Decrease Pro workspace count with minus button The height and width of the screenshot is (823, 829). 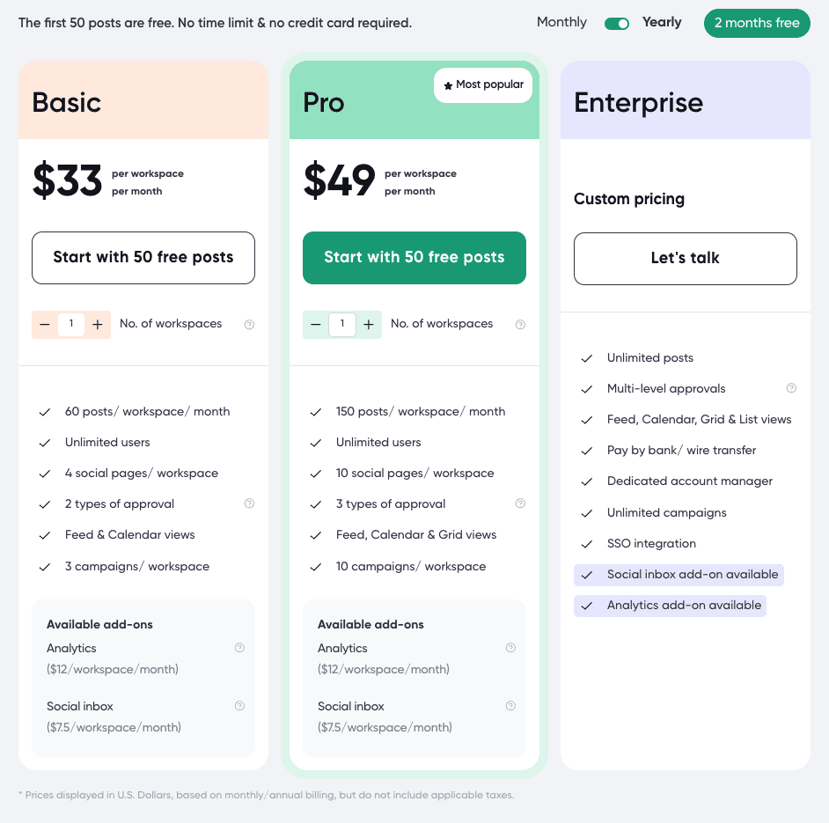click(316, 324)
